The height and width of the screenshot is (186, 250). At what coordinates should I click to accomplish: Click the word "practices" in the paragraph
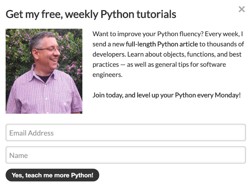(x=106, y=64)
